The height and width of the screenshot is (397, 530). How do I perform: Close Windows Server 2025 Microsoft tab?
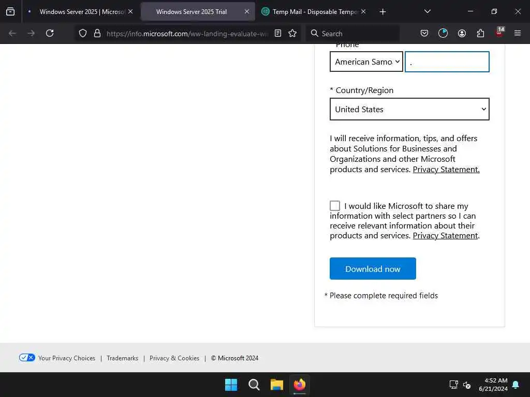130,11
